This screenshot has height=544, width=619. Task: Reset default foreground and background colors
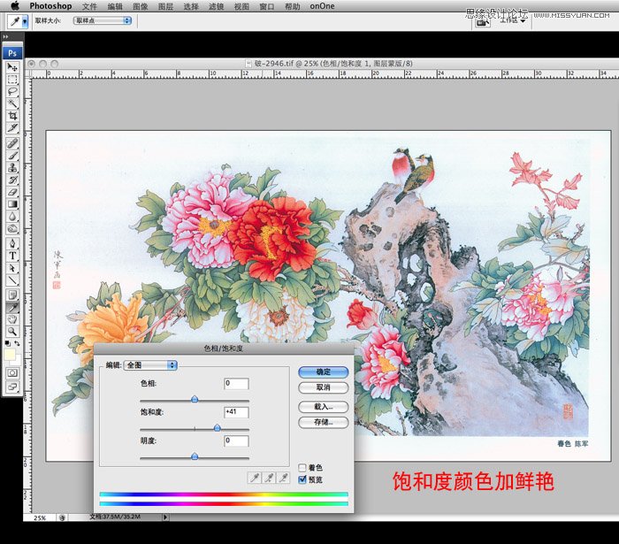8,343
